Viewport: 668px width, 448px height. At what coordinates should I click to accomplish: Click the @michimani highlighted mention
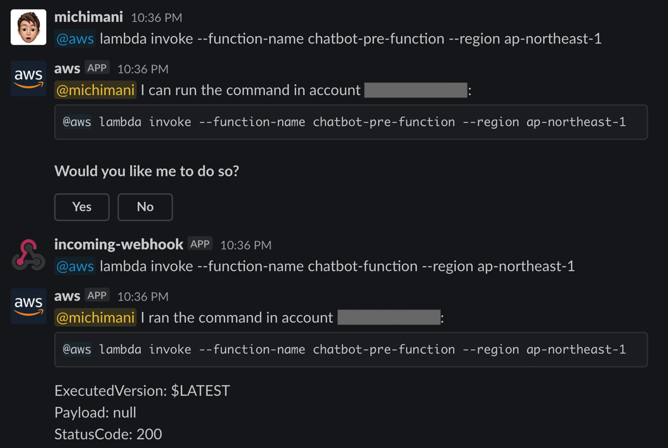[x=95, y=90]
